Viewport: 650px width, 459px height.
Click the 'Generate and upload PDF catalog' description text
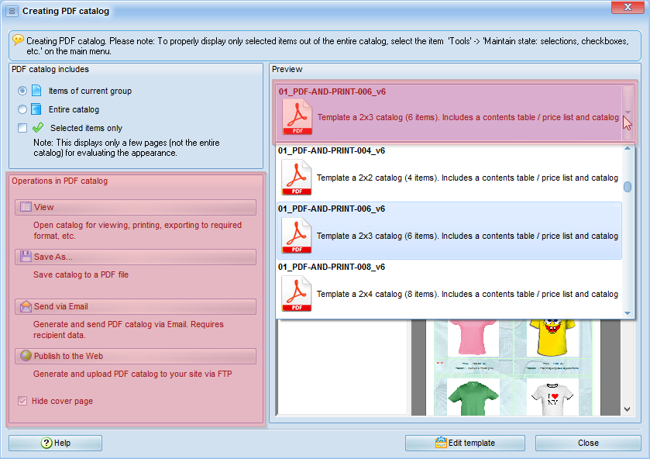tap(132, 374)
